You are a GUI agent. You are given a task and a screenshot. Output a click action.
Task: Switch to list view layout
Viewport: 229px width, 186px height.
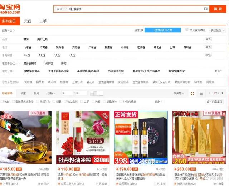pos(201,93)
